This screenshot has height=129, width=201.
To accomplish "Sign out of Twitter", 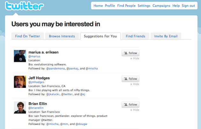I will click(x=188, y=6).
